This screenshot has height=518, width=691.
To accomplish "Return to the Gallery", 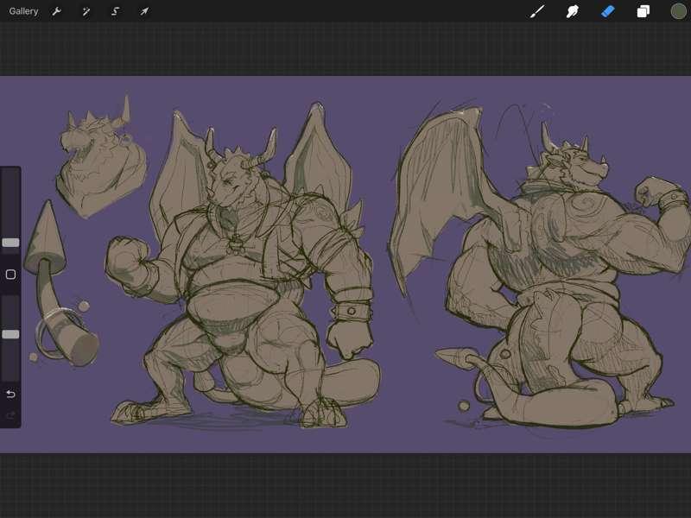I will pyautogui.click(x=23, y=11).
